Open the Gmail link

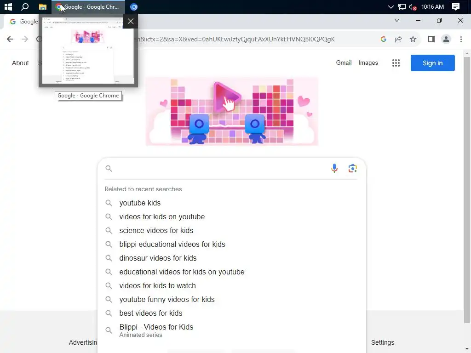pyautogui.click(x=344, y=63)
